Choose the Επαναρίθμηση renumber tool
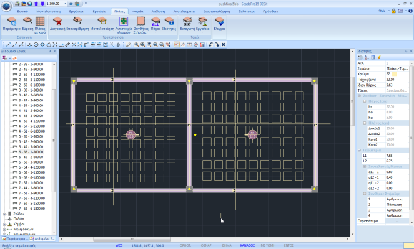The height and width of the screenshot is (249, 414). 77,24
